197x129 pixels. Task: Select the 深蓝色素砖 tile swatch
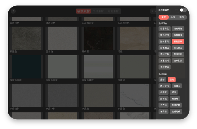pos(26,67)
